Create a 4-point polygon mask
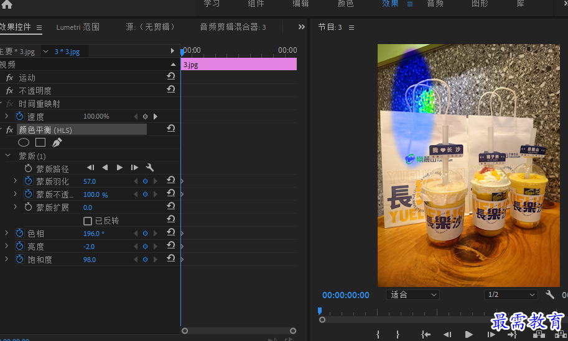568x341 pixels. tap(40, 142)
